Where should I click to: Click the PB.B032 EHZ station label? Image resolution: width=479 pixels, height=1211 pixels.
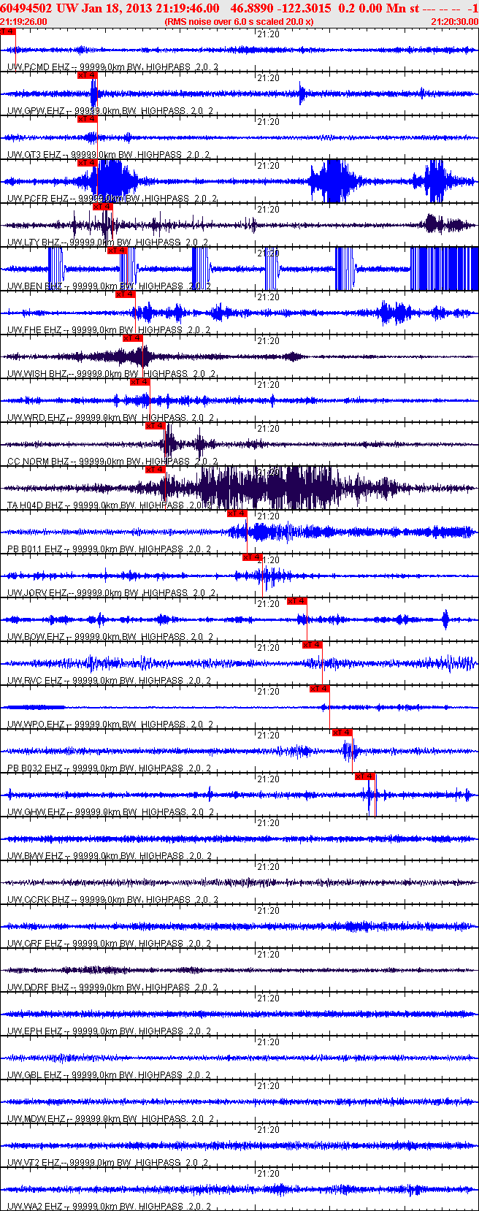(34, 768)
